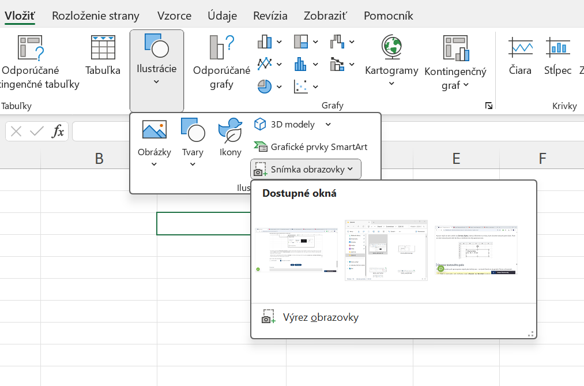This screenshot has width=584, height=386.
Task: Open Kontingenčný graf
Action: [455, 62]
